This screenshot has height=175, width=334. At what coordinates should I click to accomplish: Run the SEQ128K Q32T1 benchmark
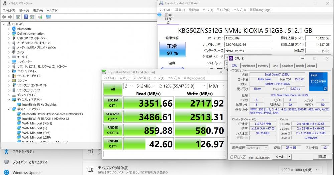(x=113, y=116)
